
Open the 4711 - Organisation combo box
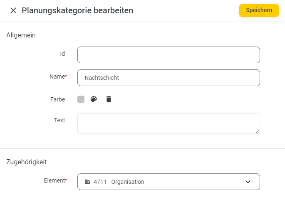(169, 182)
